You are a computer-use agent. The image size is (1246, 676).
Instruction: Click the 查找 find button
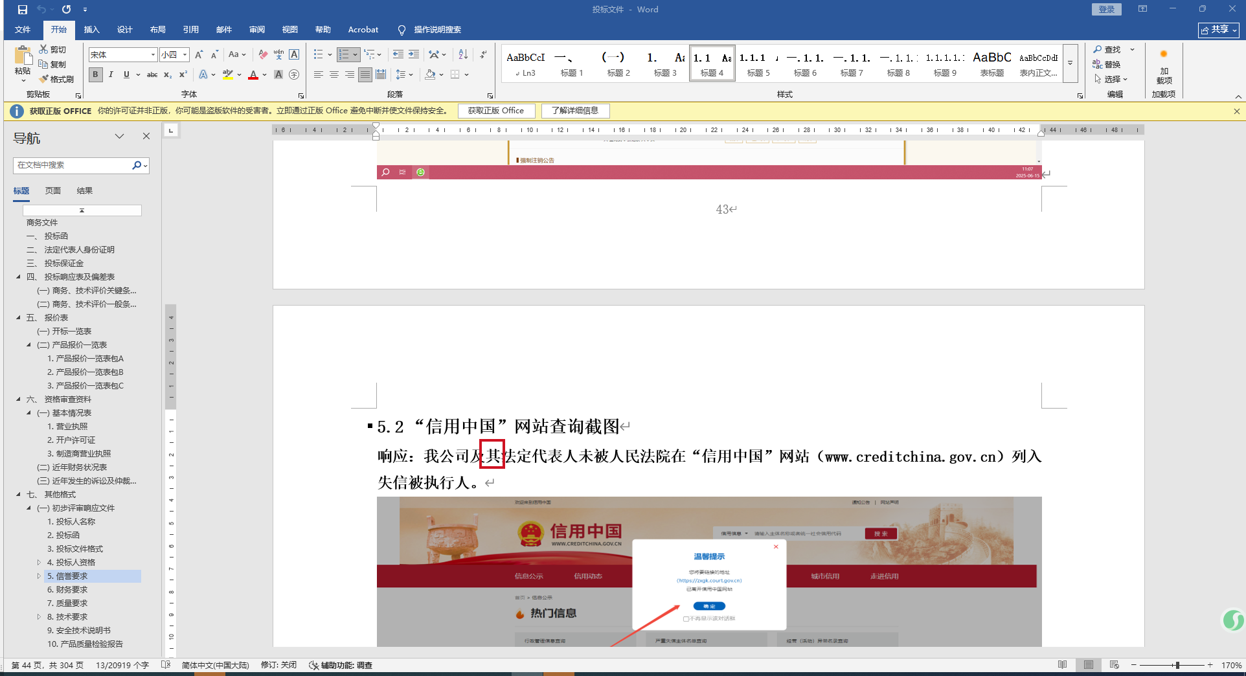pos(1107,49)
